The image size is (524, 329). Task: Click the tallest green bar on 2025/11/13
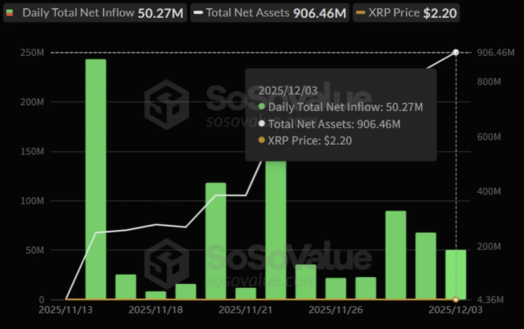(x=96, y=179)
